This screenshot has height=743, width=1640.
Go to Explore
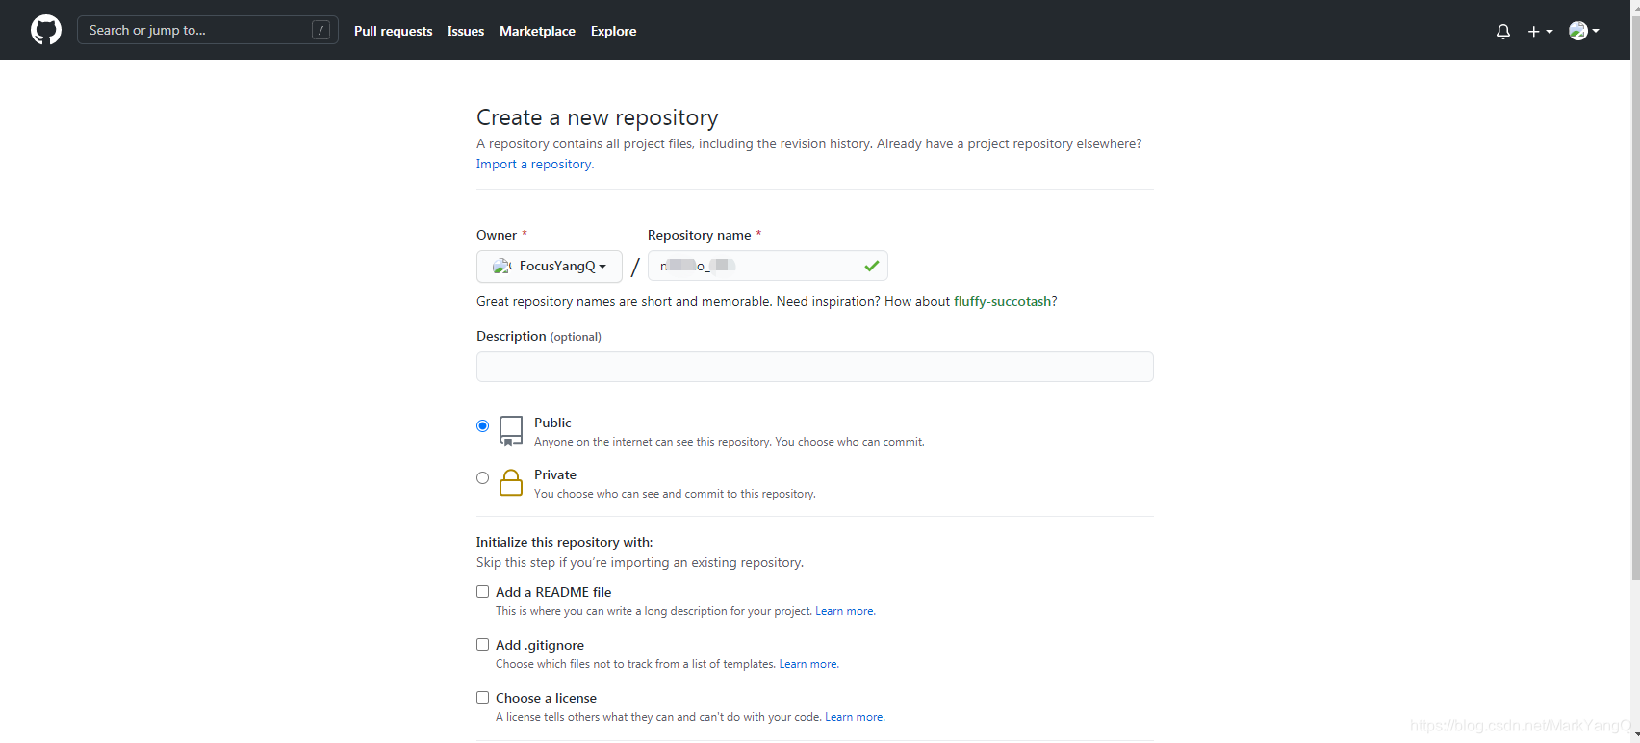pos(613,31)
